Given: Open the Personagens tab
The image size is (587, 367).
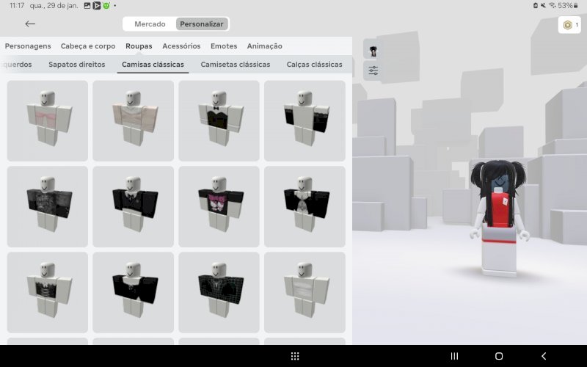Looking at the screenshot, I should click(x=28, y=46).
